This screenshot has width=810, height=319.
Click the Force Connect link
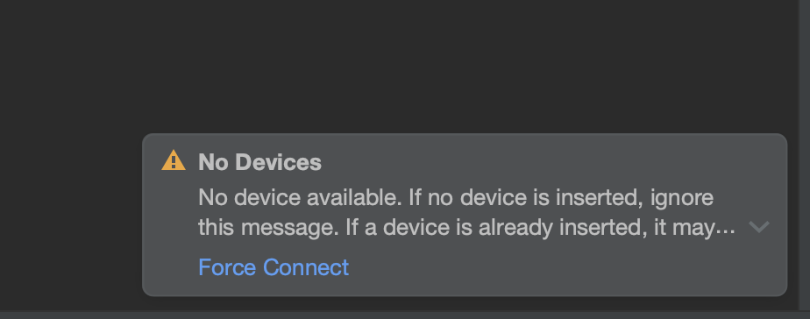pos(274,267)
